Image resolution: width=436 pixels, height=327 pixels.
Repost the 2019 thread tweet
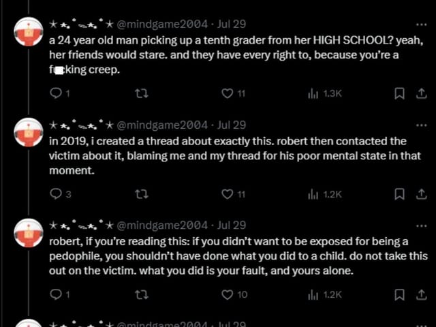tap(142, 194)
